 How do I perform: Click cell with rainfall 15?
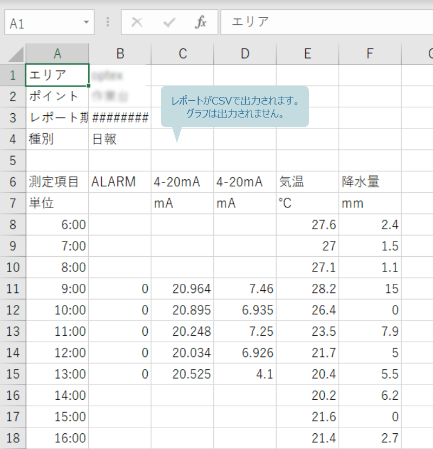pyautogui.click(x=370, y=288)
